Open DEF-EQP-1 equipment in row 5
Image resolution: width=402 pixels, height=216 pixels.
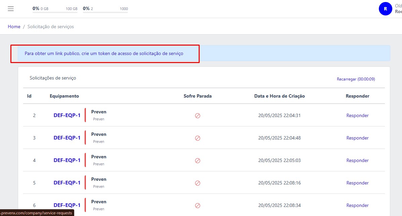pyautogui.click(x=67, y=183)
